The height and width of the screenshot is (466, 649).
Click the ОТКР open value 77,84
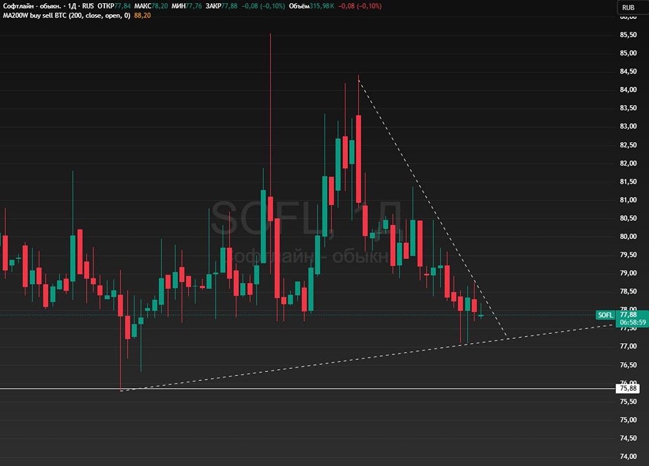pos(122,6)
